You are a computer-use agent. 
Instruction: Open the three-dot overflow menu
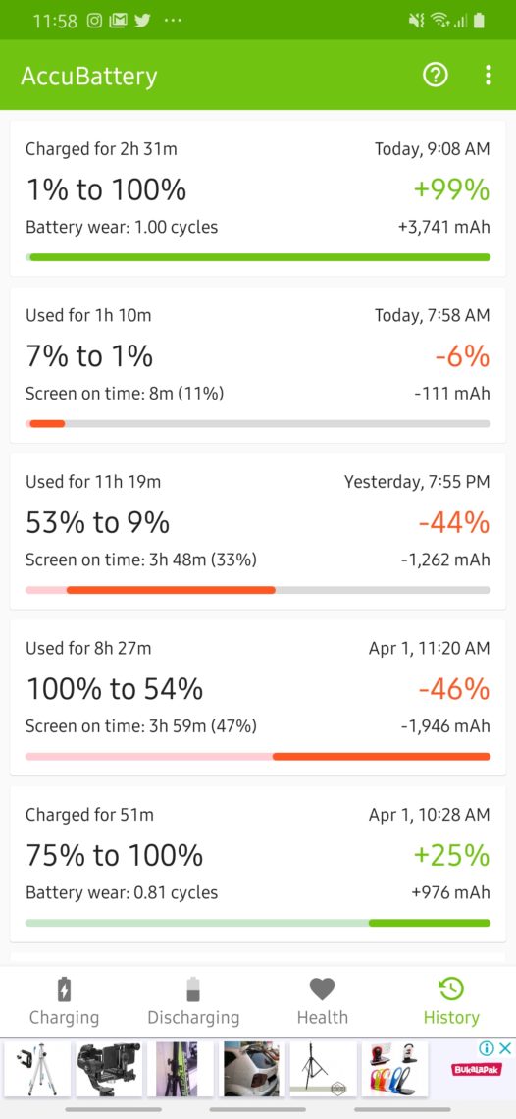[x=489, y=75]
